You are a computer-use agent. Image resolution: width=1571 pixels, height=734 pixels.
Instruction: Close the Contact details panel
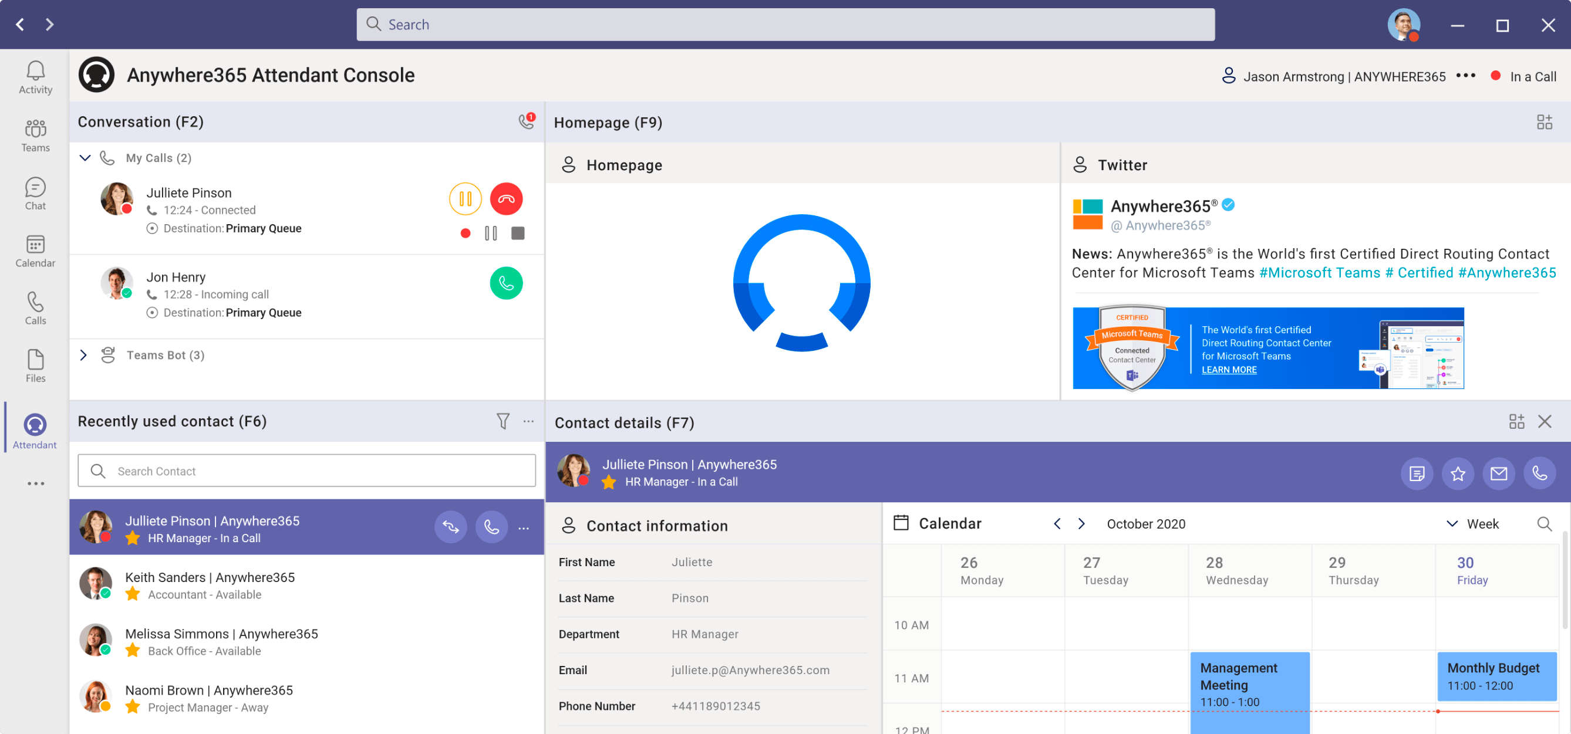point(1544,421)
